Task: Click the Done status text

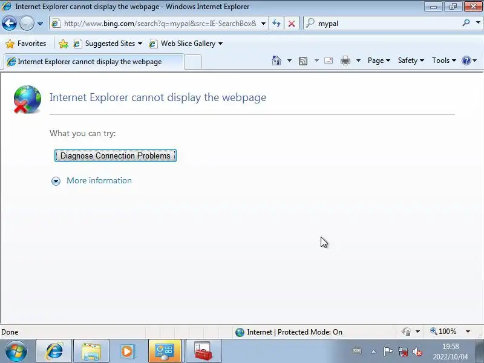Action: [x=10, y=332]
